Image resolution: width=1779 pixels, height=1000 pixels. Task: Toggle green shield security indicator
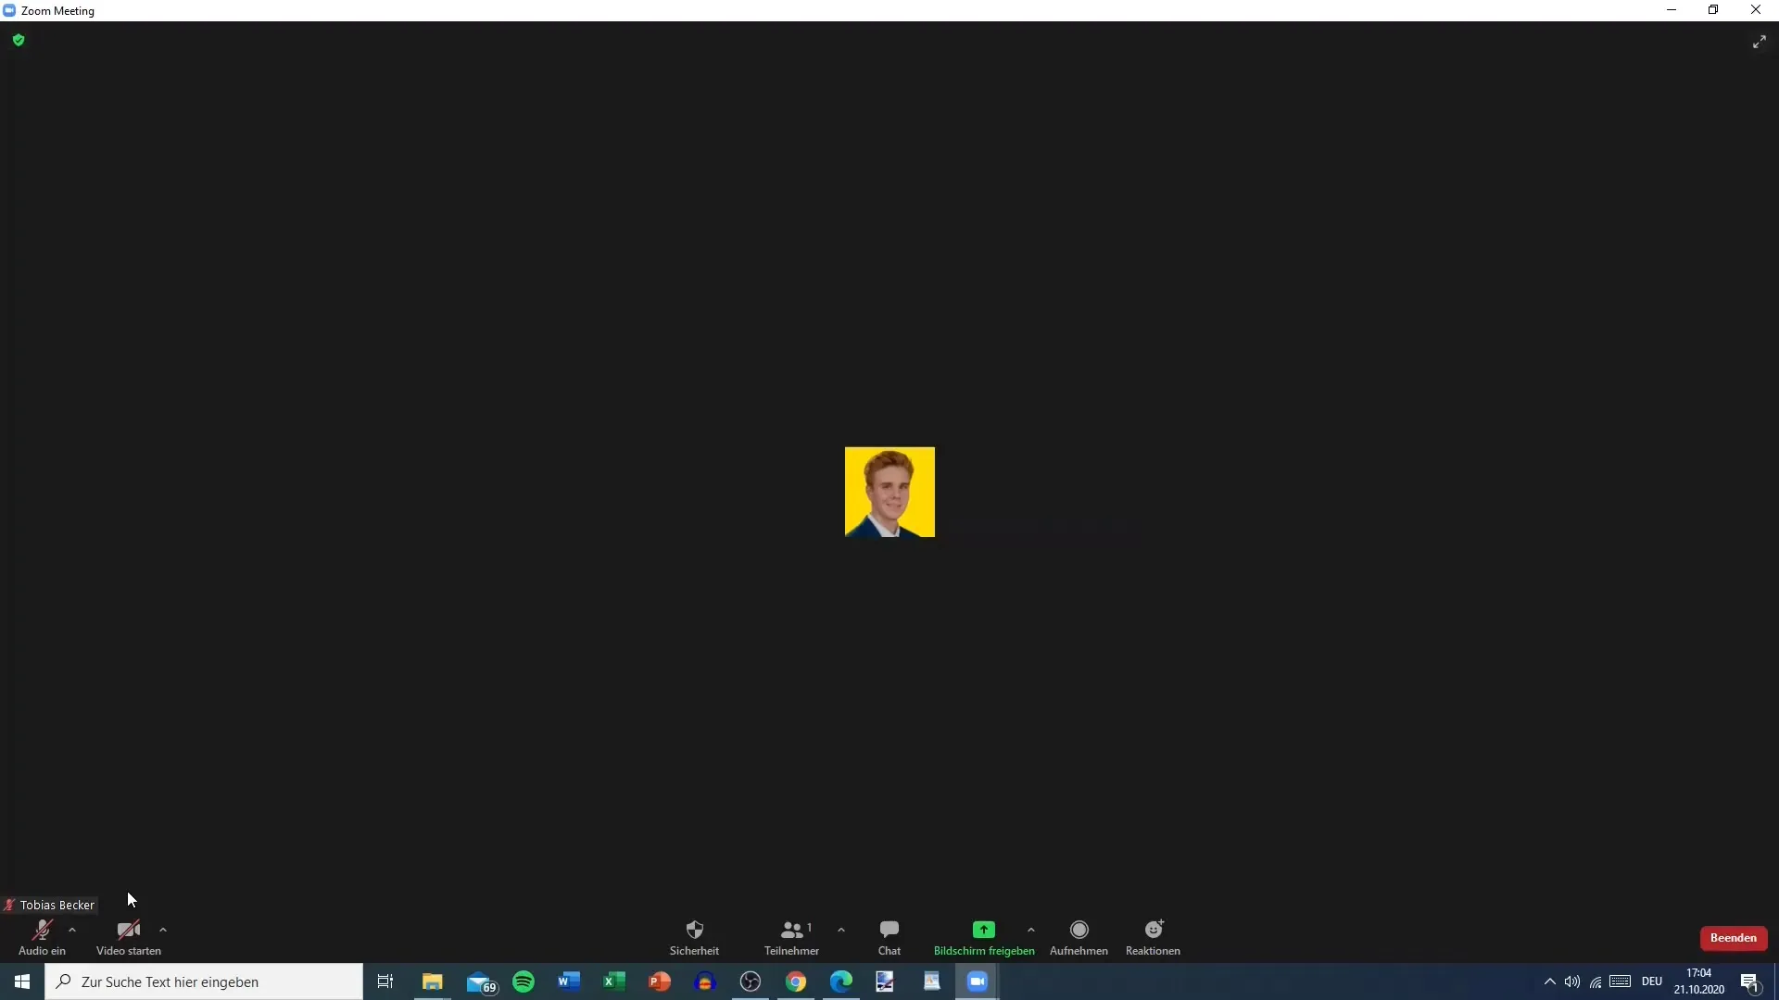[19, 39]
